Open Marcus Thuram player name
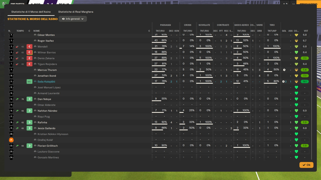Viewport: 321px width, 180px height. (x=47, y=70)
